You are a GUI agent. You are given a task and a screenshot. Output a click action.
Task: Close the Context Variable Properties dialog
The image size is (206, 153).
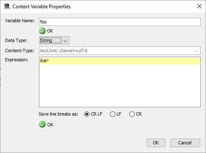tap(199, 6)
